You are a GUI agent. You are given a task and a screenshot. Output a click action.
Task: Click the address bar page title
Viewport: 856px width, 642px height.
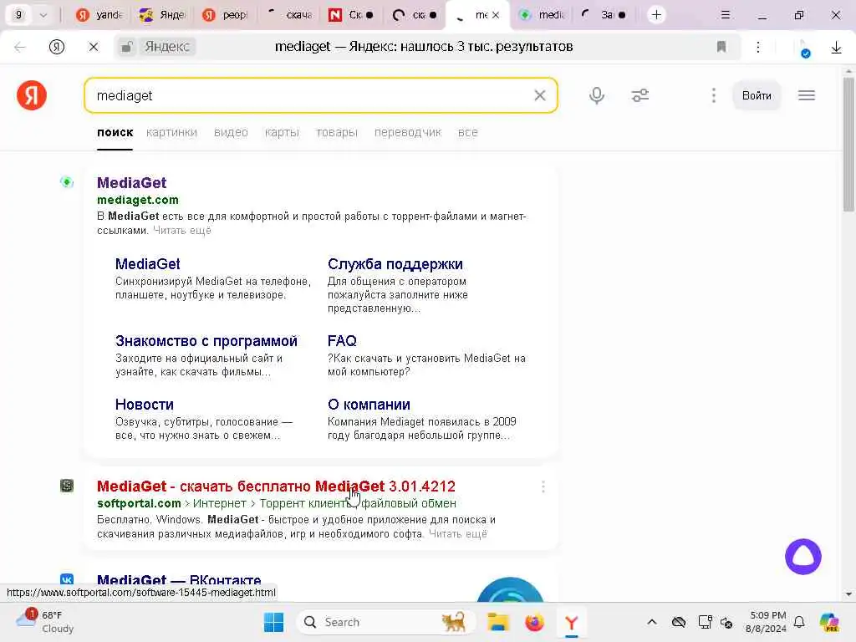(424, 47)
